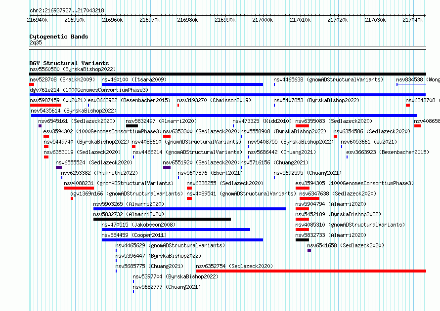Select the Cytogenetic Bands track title

click(x=59, y=37)
